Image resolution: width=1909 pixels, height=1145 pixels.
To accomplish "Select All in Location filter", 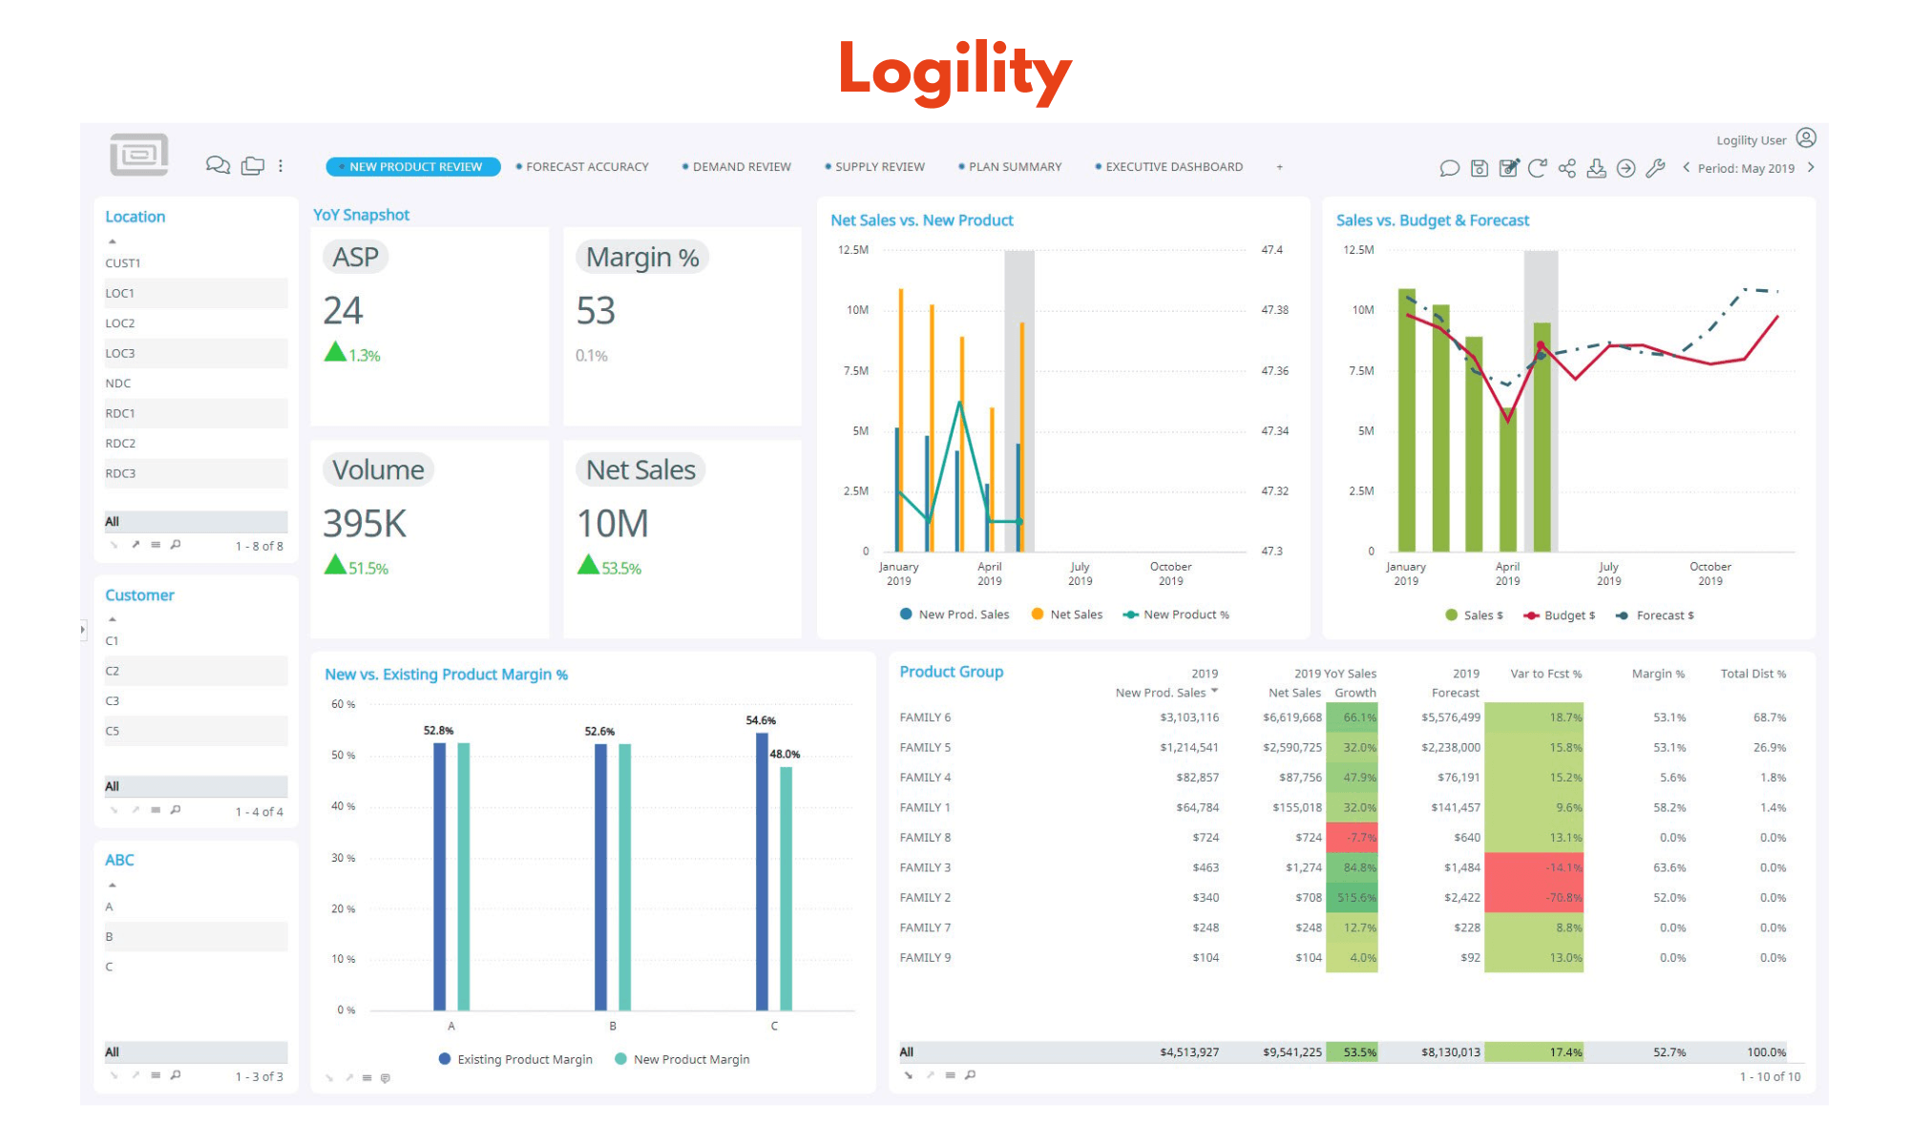I will coord(196,521).
